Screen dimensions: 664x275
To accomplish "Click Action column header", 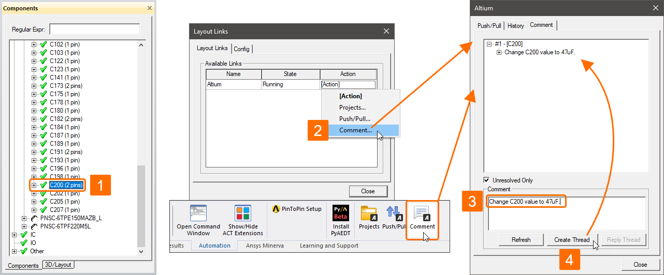I will point(348,74).
